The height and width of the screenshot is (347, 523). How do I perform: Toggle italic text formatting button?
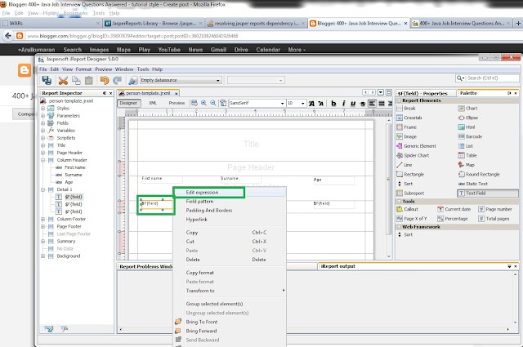tap(343, 104)
